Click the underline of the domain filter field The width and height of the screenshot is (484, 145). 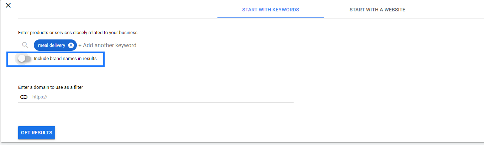(156, 103)
